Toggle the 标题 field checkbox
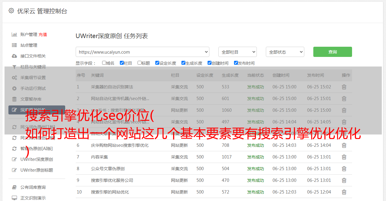 [x=139, y=63]
